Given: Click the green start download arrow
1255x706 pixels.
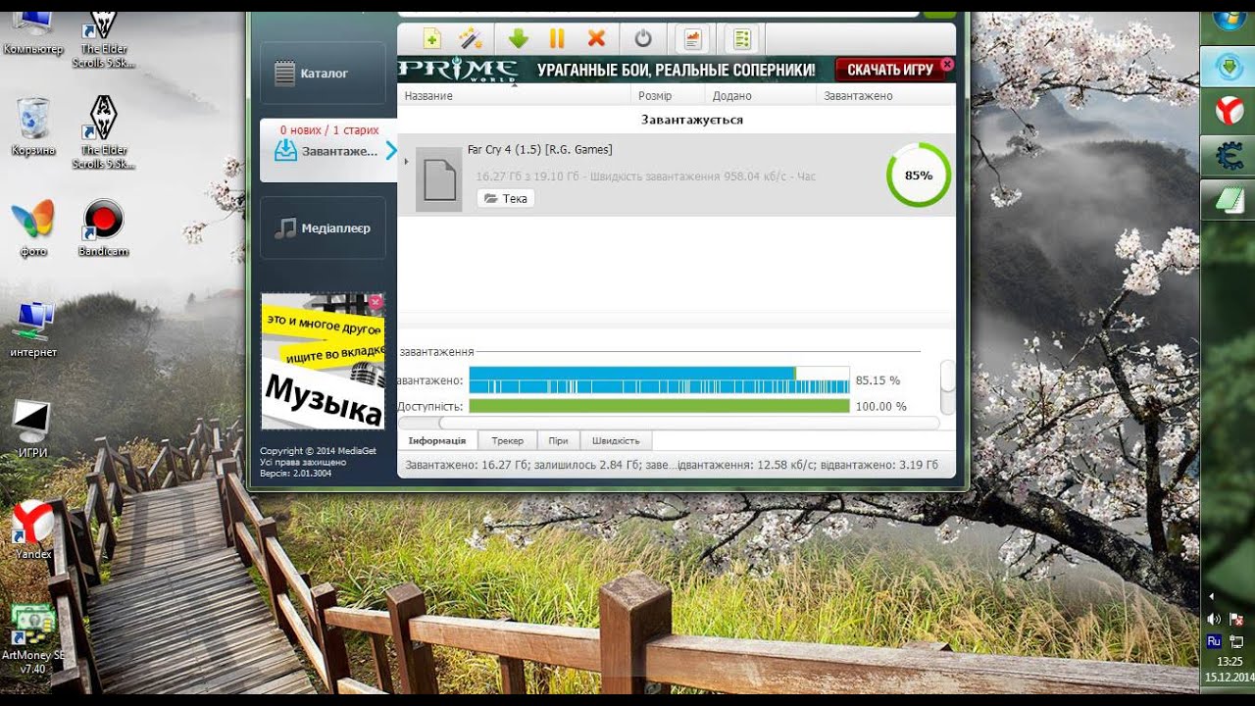Looking at the screenshot, I should point(519,39).
